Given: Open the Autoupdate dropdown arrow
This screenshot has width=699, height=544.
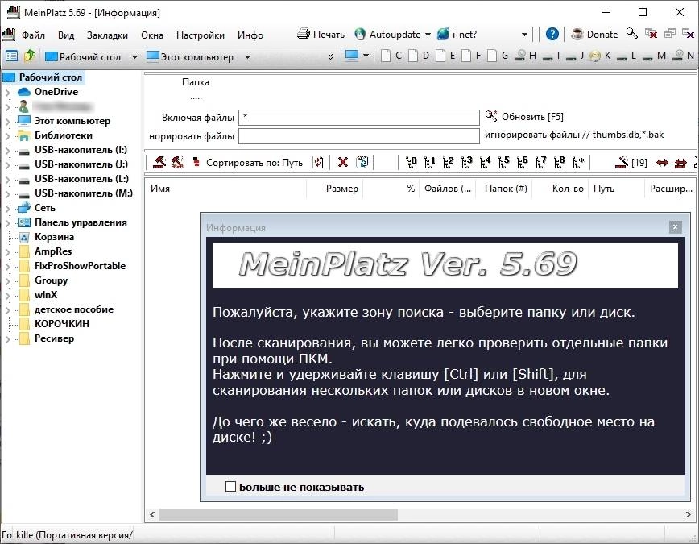Looking at the screenshot, I should (428, 35).
